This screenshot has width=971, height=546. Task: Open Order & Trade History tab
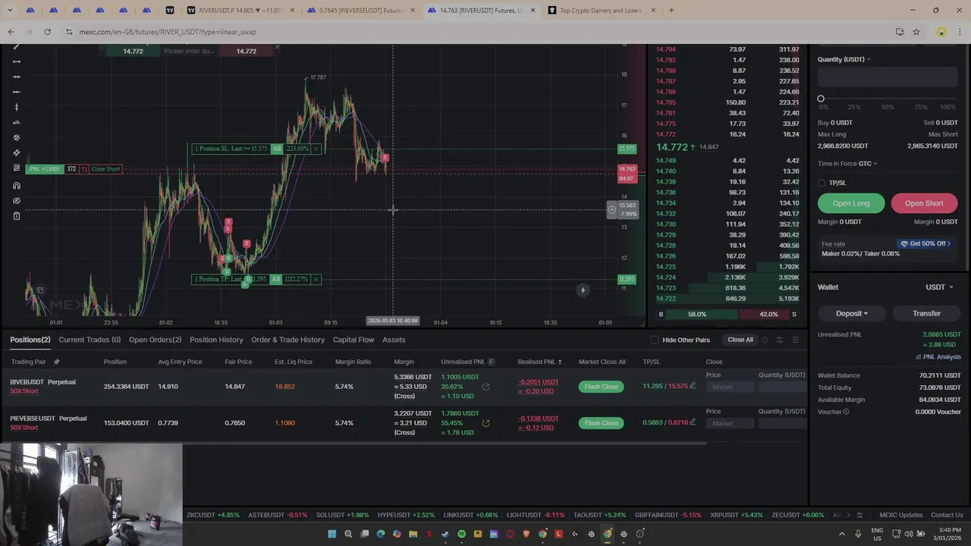pyautogui.click(x=288, y=340)
